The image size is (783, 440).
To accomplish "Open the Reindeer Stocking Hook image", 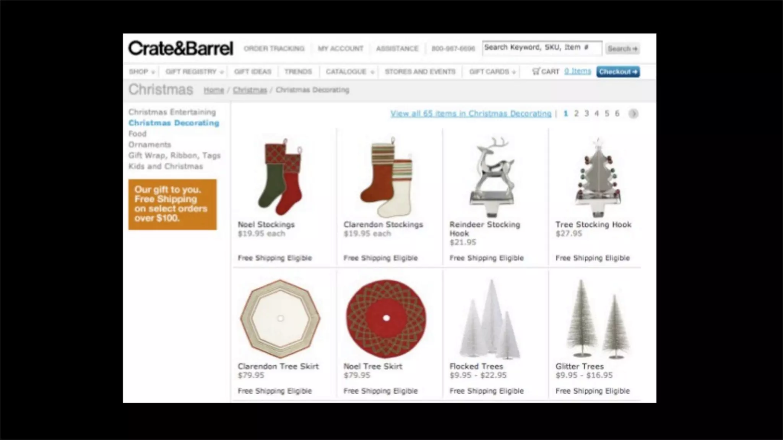I will [x=492, y=176].
